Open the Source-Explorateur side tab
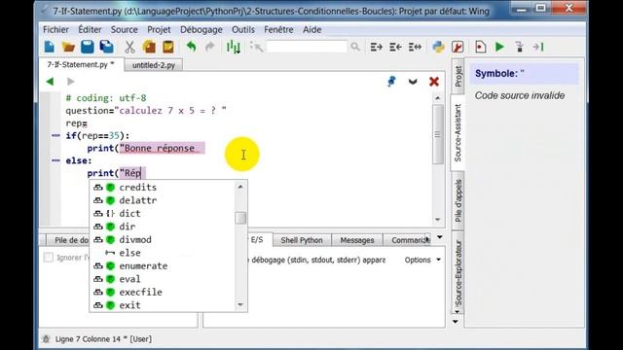623x350 pixels. tap(458, 272)
